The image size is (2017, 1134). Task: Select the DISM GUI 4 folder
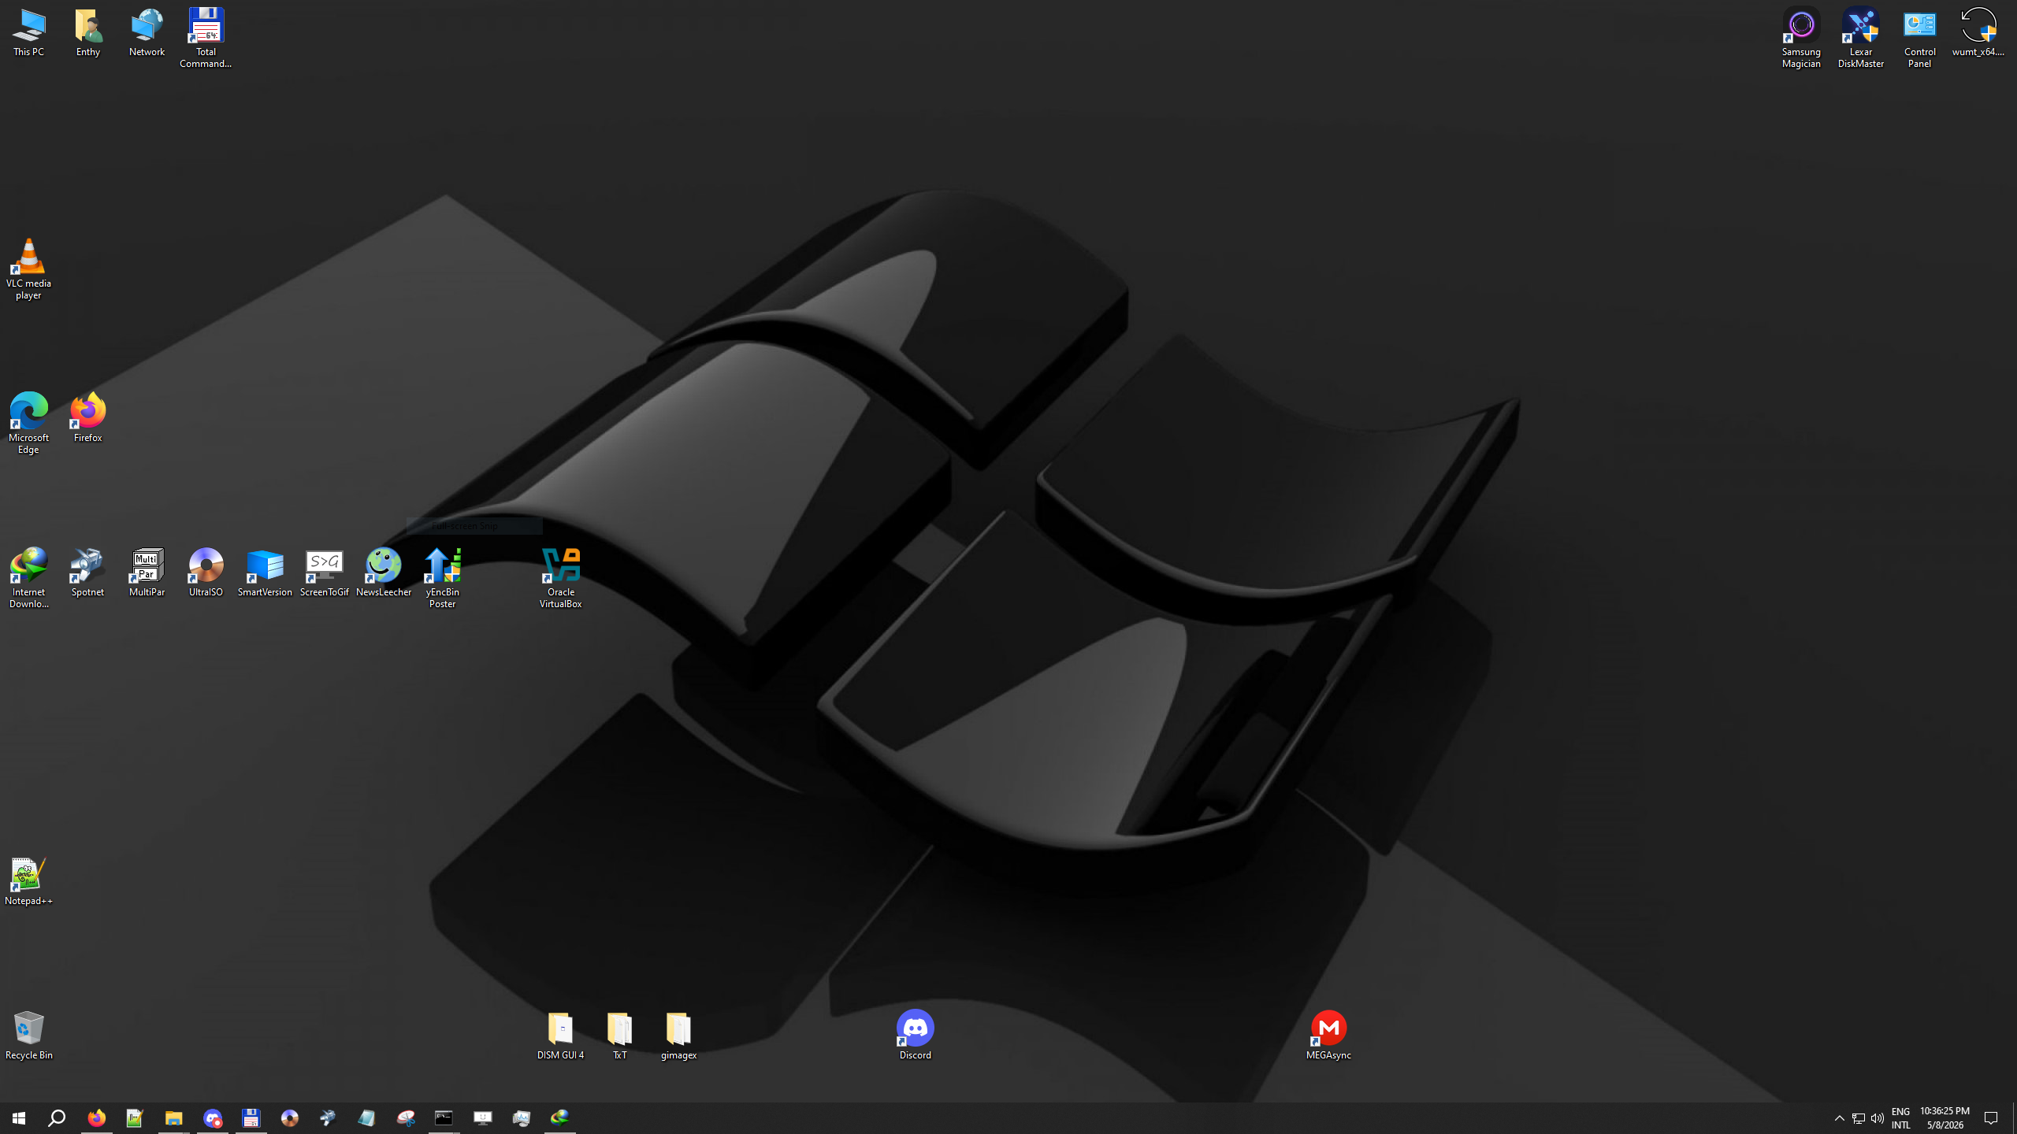560,1036
